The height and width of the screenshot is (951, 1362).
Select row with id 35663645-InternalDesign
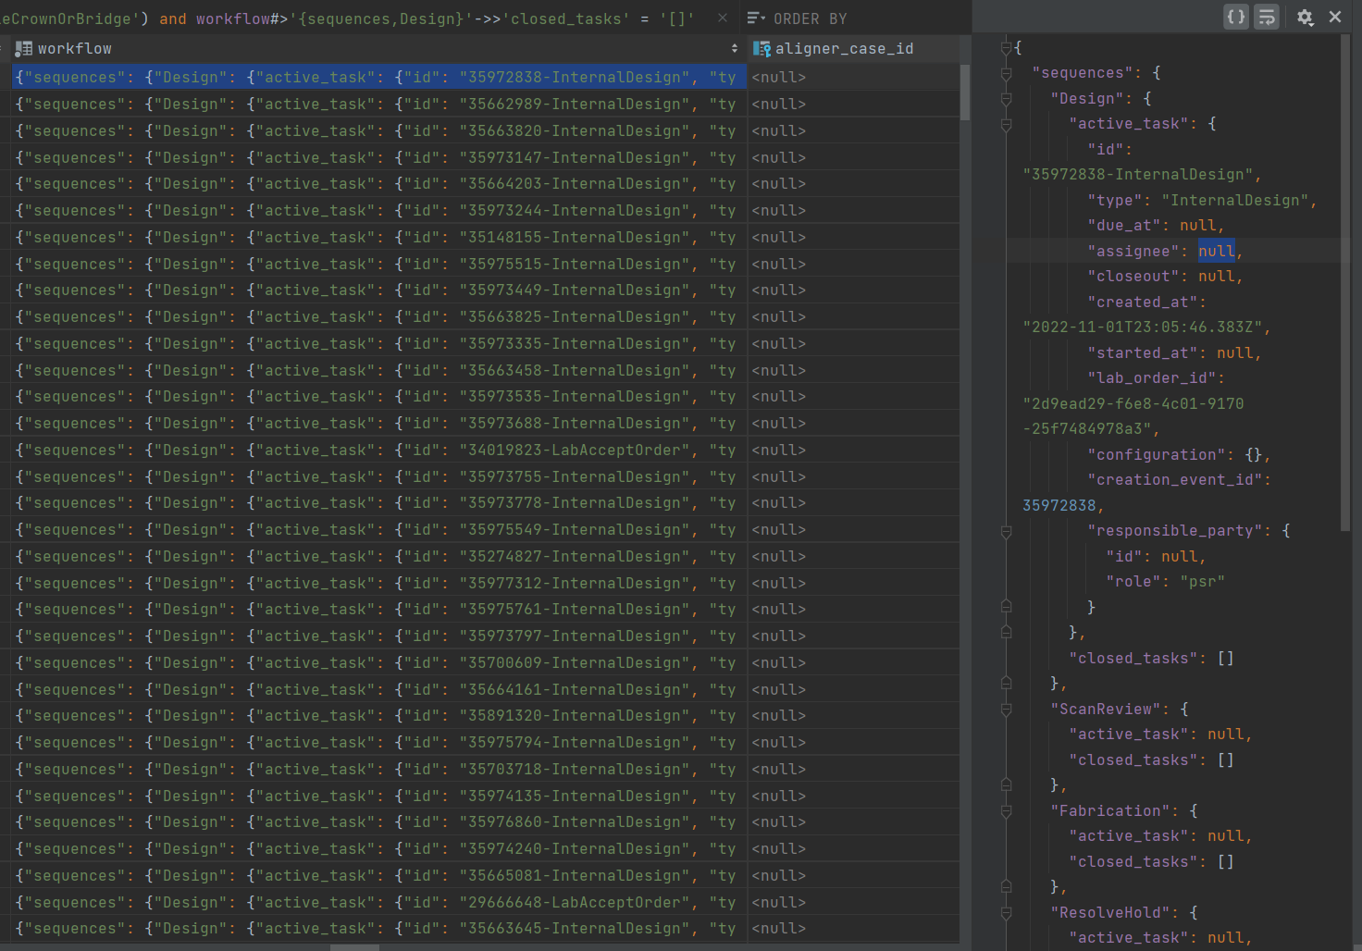pyautogui.click(x=379, y=929)
